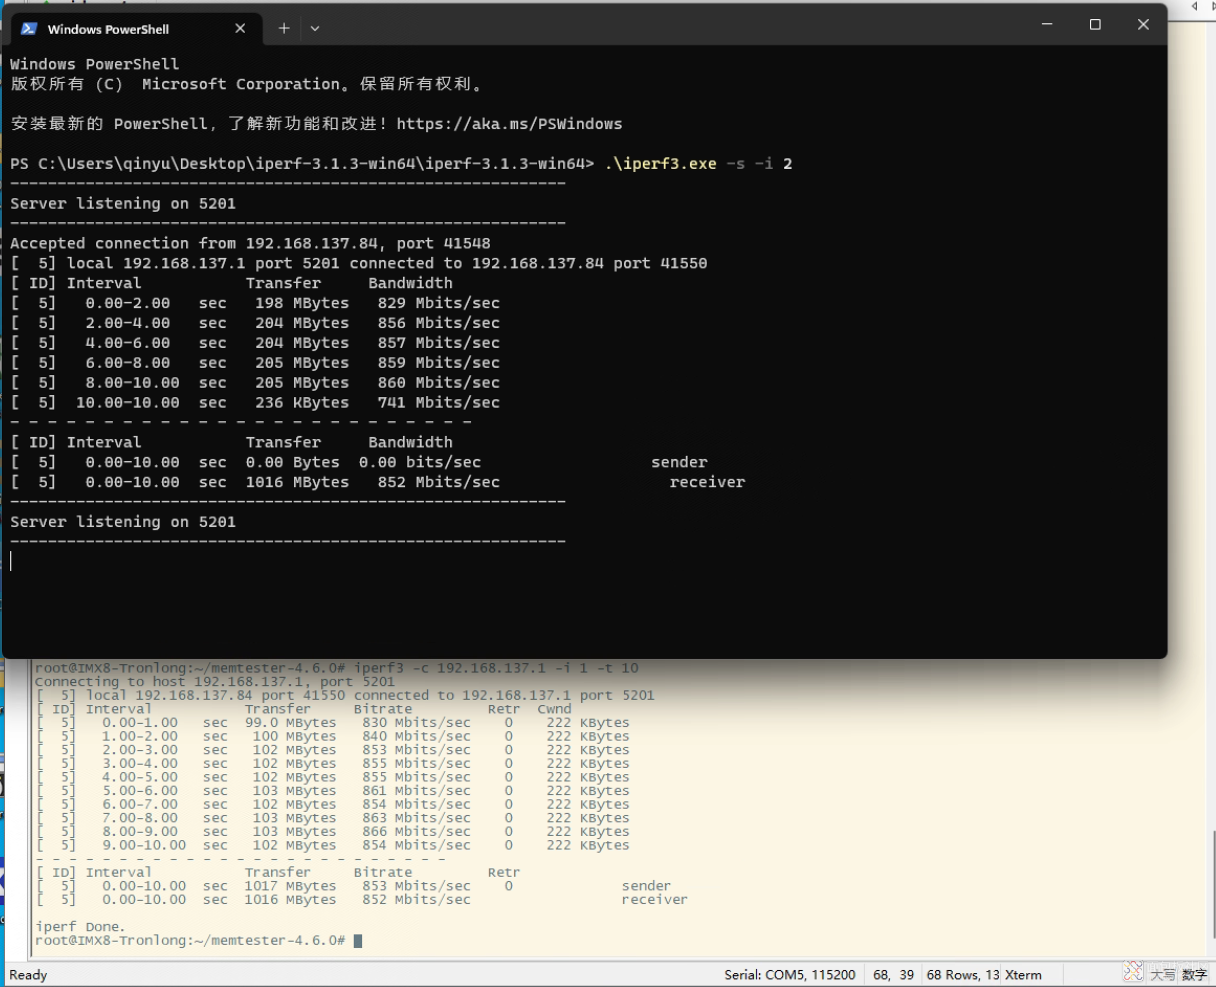Image resolution: width=1216 pixels, height=987 pixels.
Task: Click the first 'Retr' header in serial terminal
Action: tap(504, 708)
